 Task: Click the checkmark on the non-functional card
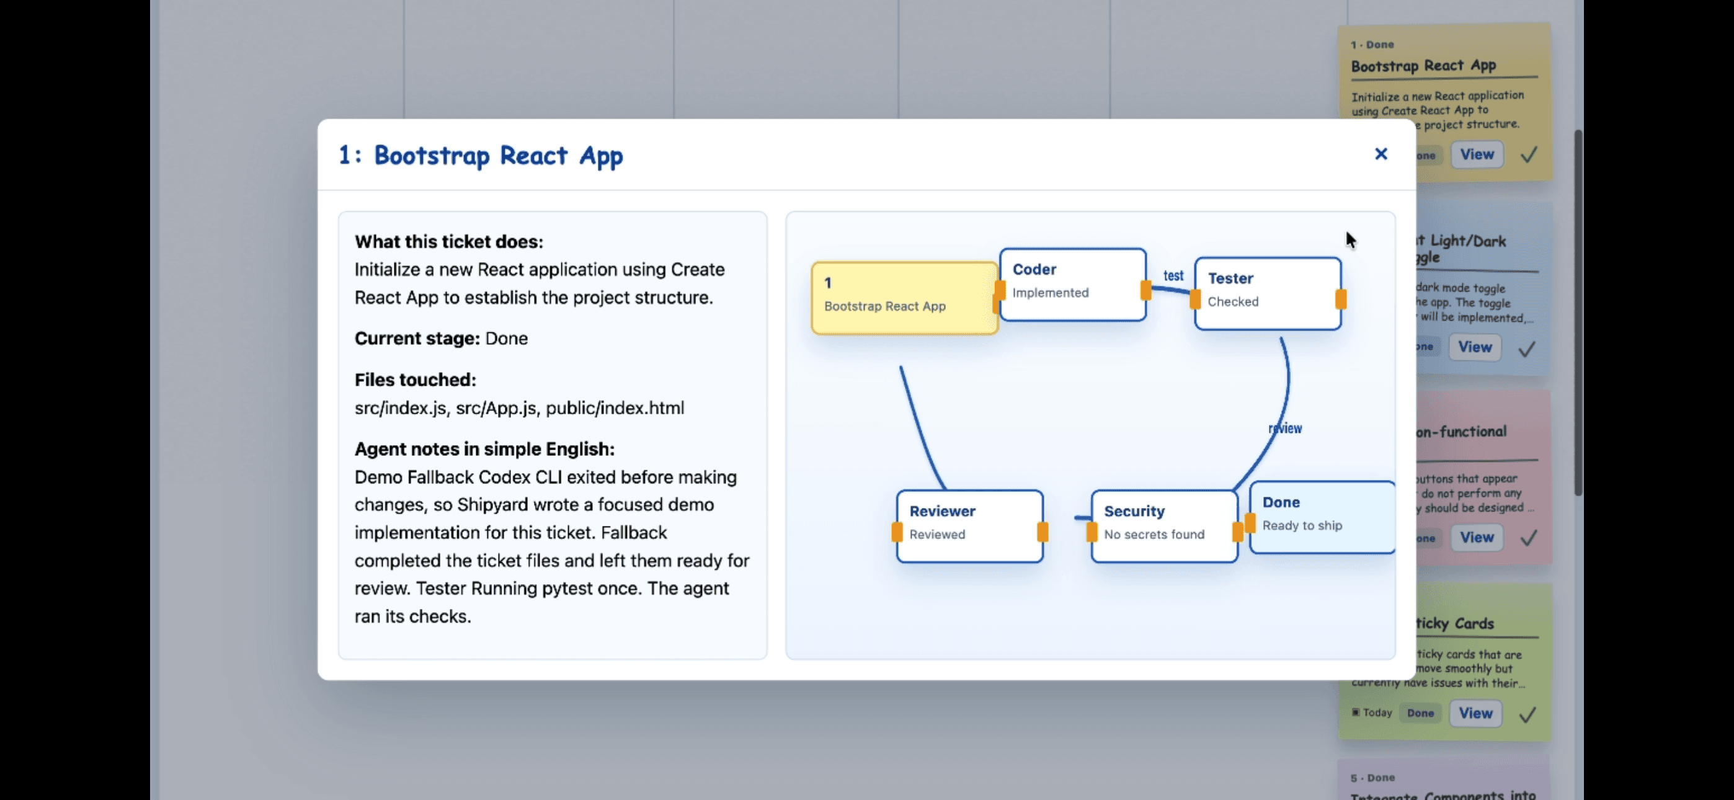coord(1529,538)
